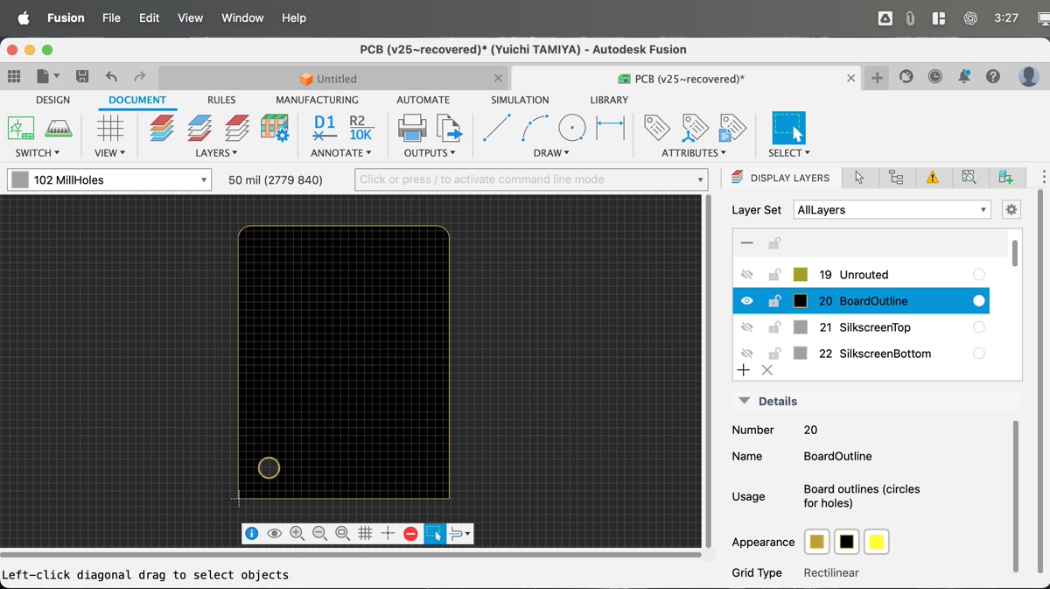Switch to the DESIGN ribbon tab
This screenshot has height=589, width=1050.
click(x=52, y=100)
